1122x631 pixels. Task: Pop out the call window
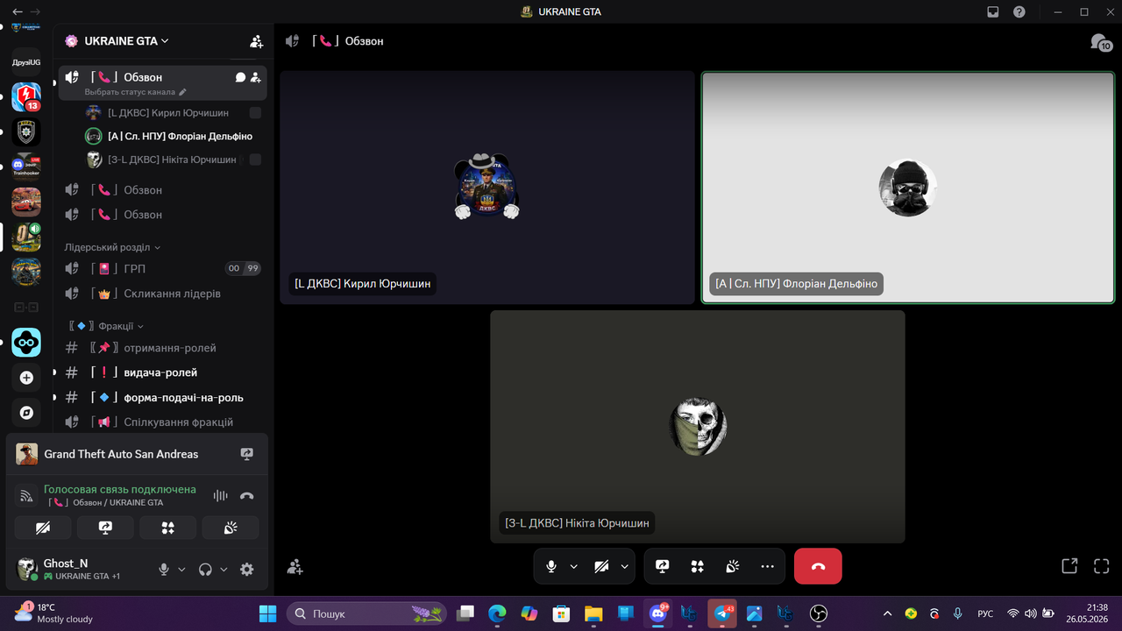(1069, 566)
